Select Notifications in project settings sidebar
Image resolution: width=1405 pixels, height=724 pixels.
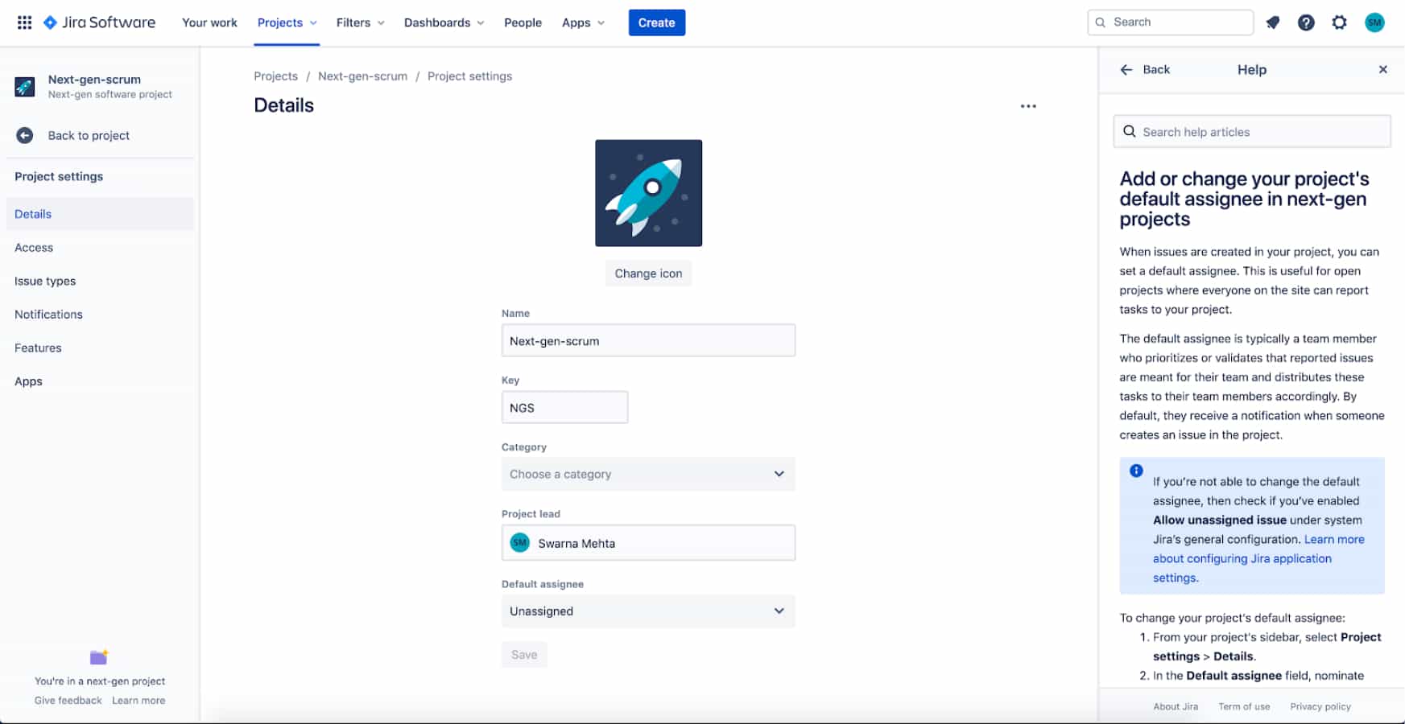(48, 314)
